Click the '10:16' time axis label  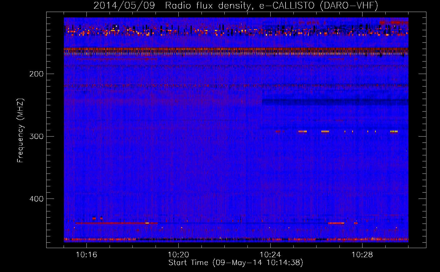click(x=86, y=255)
